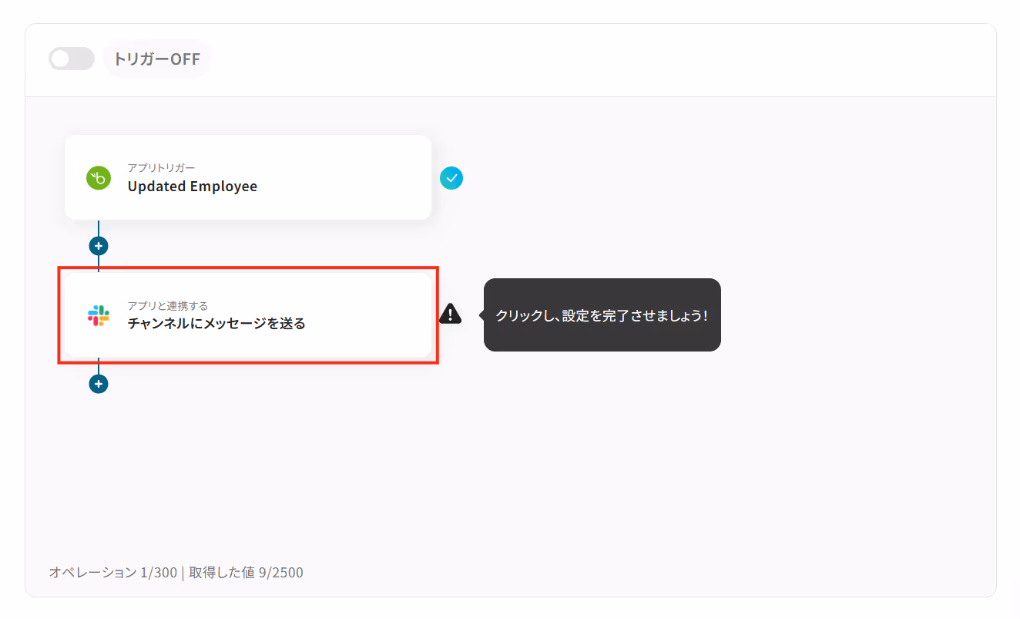This screenshot has height=619, width=1020.
Task: Add step below Slack action with plus
Action: [99, 383]
